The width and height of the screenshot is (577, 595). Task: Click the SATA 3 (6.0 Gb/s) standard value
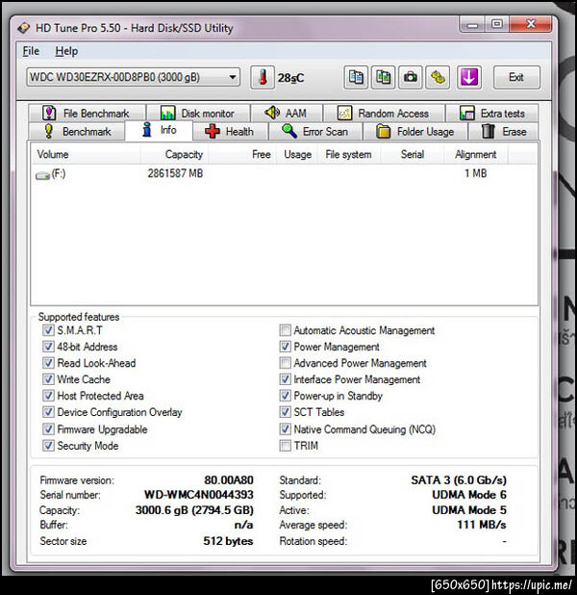click(459, 480)
